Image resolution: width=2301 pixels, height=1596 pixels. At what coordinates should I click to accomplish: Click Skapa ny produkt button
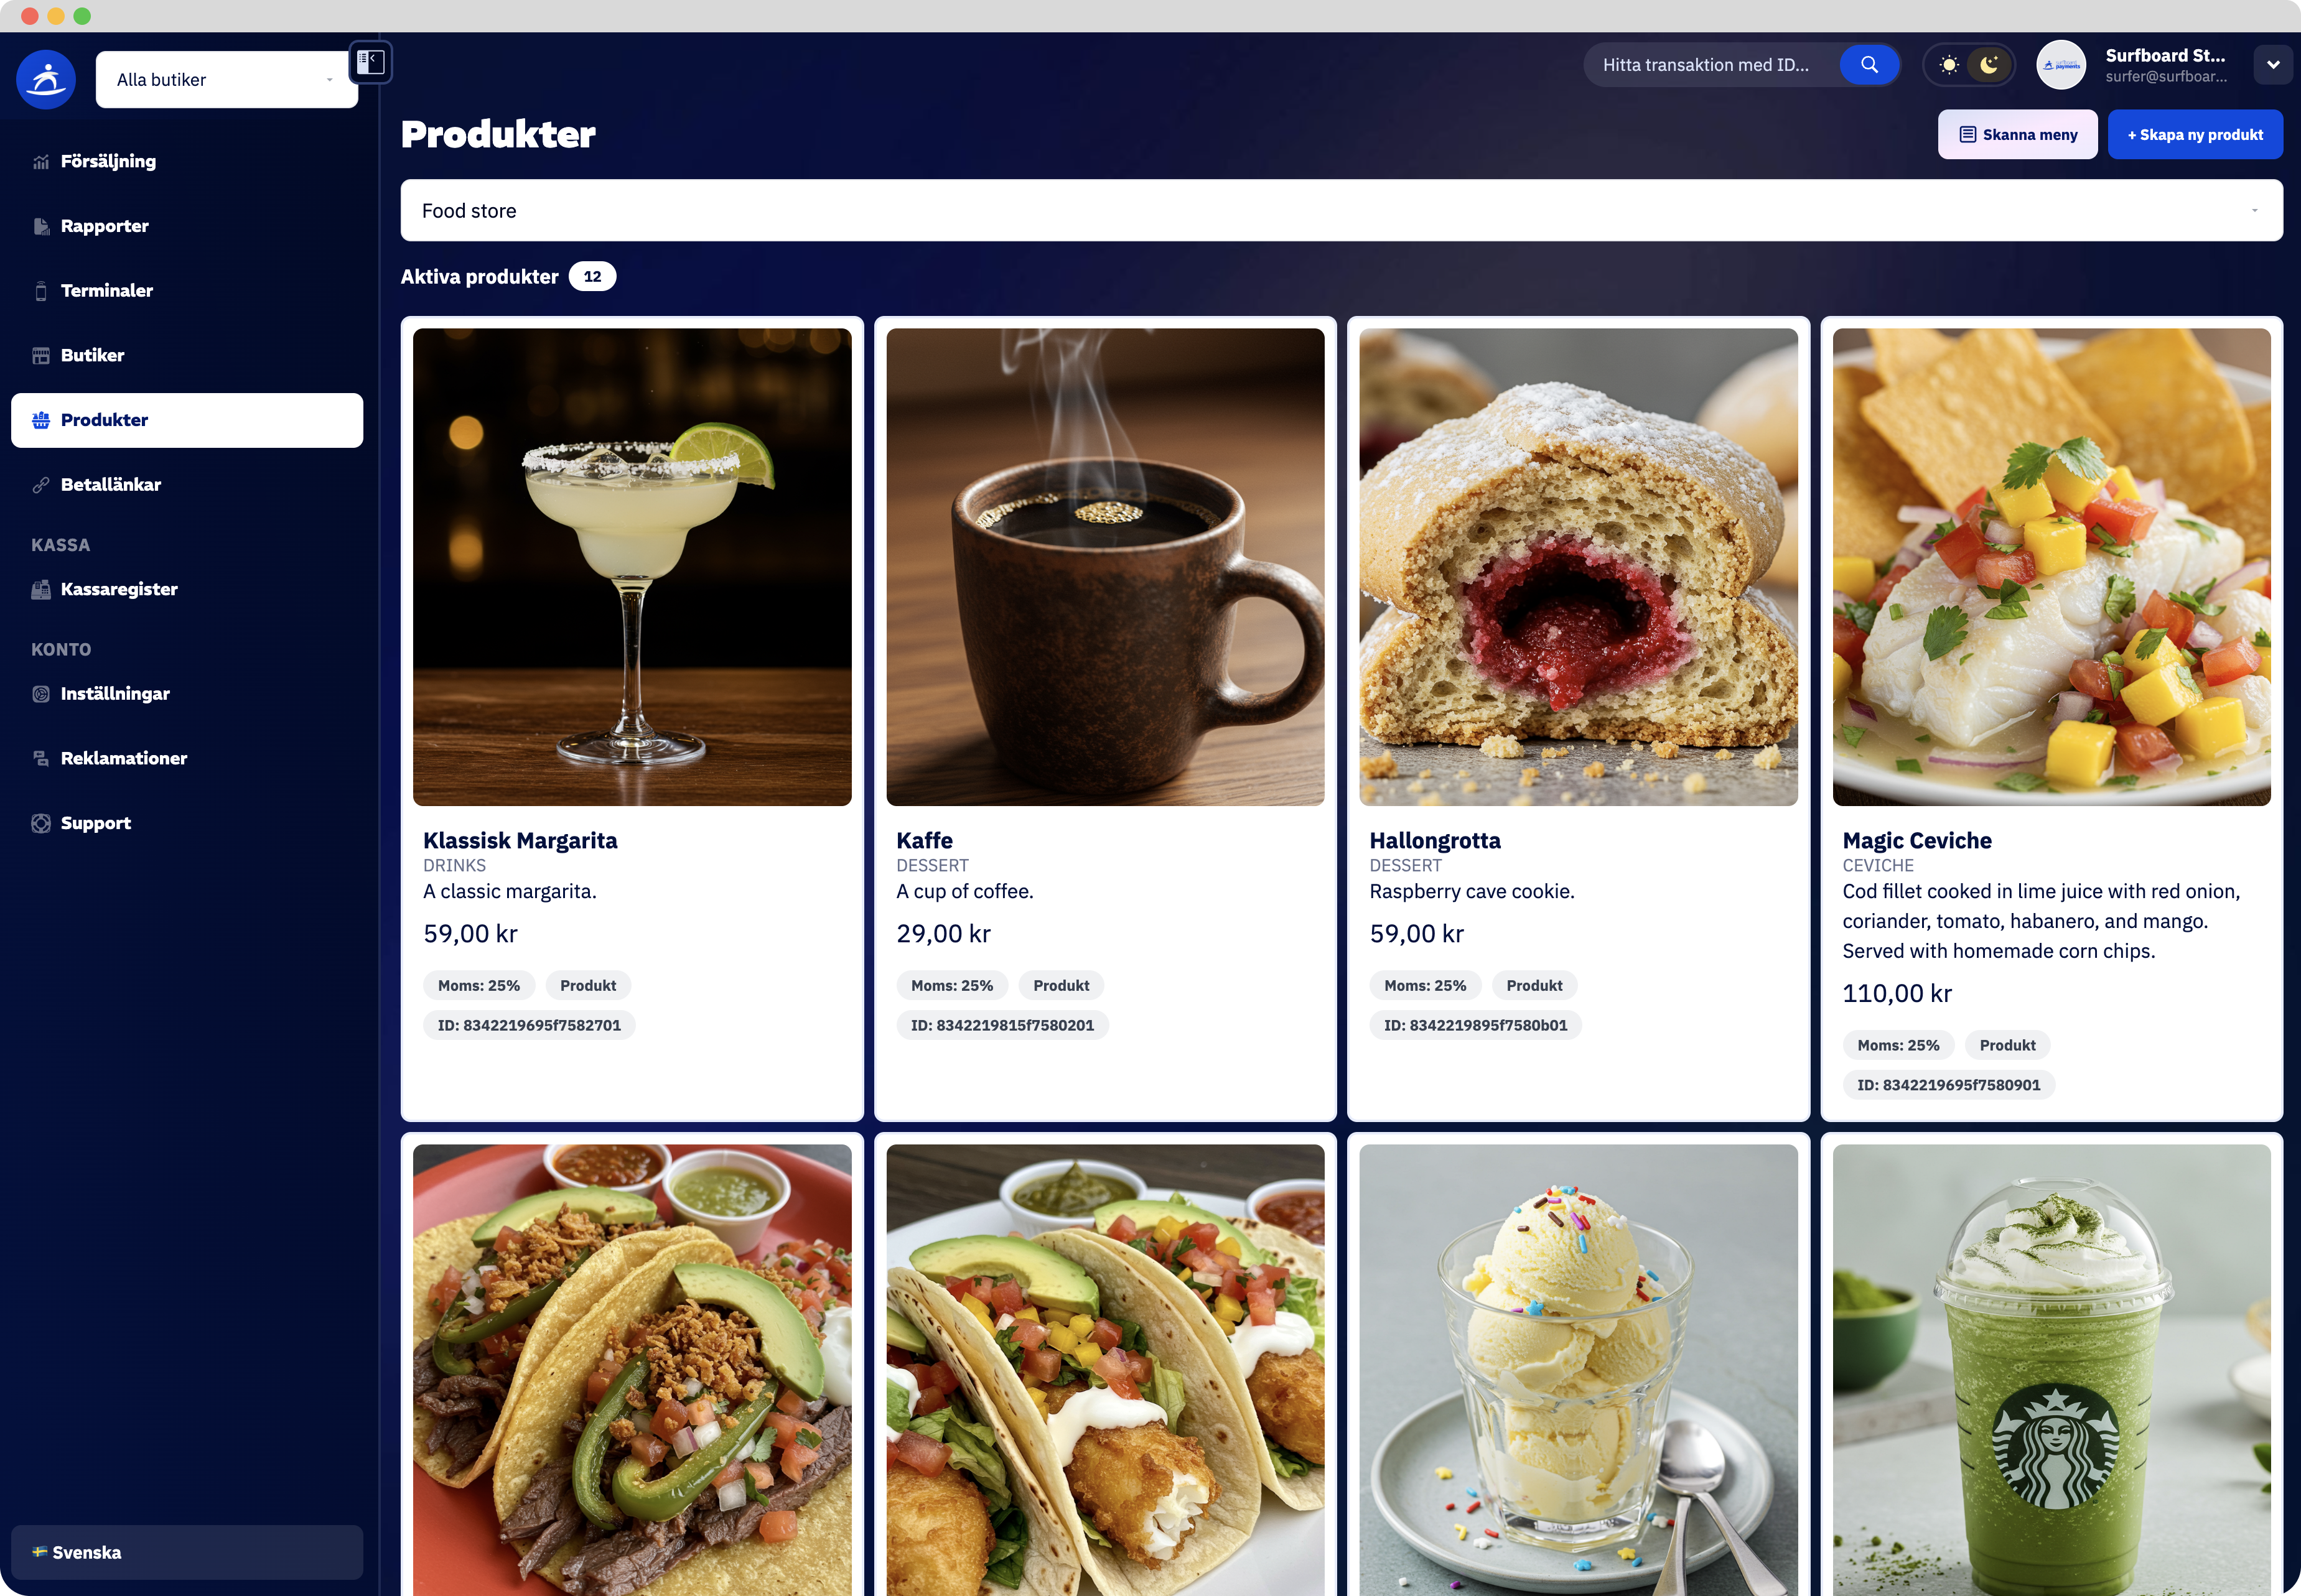2195,135
